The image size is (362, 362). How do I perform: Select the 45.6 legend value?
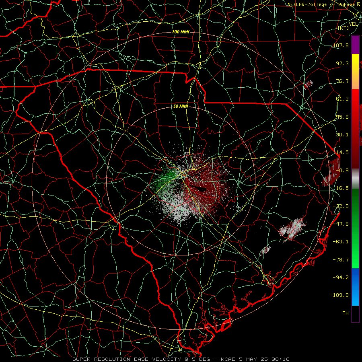(342, 117)
